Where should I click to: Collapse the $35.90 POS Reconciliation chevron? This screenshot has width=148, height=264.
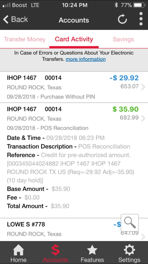143,118
